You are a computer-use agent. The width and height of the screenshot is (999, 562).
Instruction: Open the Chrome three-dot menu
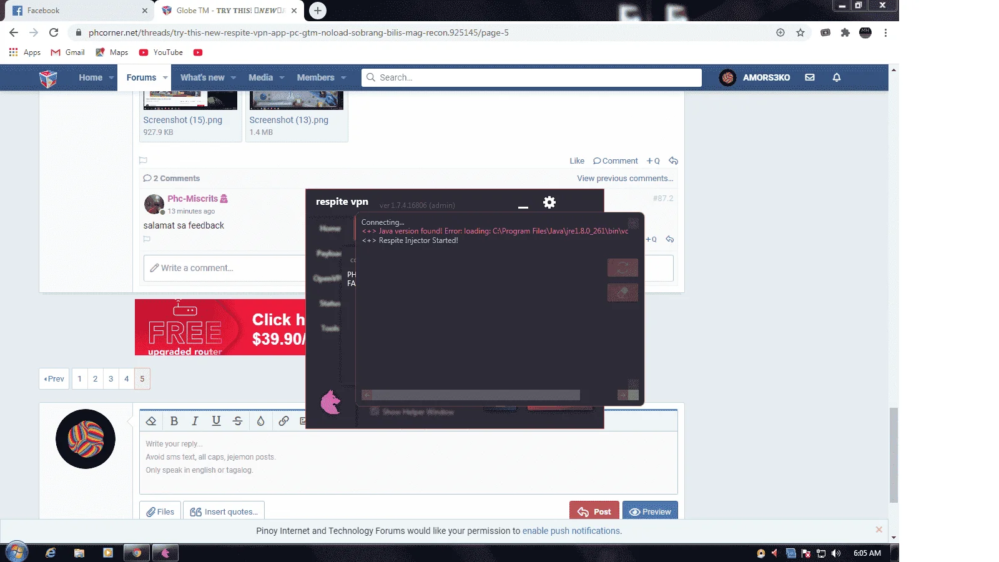pos(885,32)
